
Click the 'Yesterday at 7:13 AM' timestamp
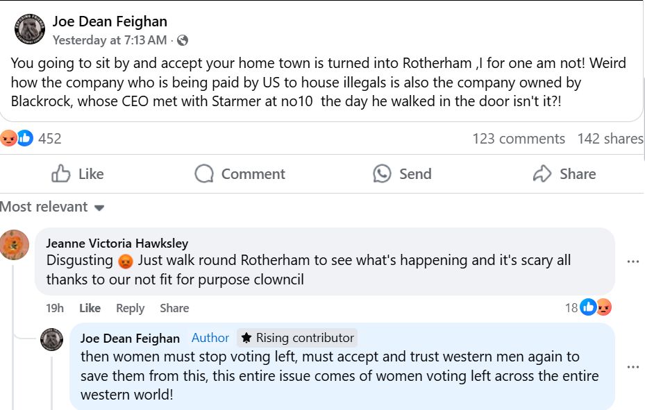[x=110, y=40]
